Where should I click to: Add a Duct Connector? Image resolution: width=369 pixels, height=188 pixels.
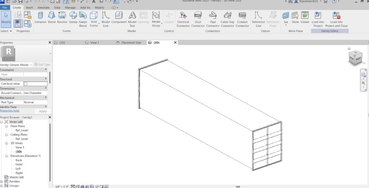(198, 19)
